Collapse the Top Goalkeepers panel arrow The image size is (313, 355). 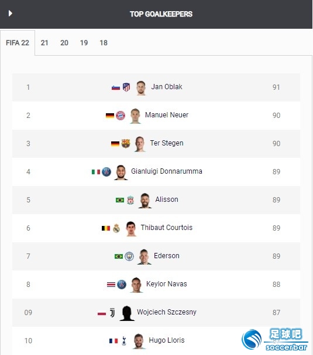tap(10, 13)
